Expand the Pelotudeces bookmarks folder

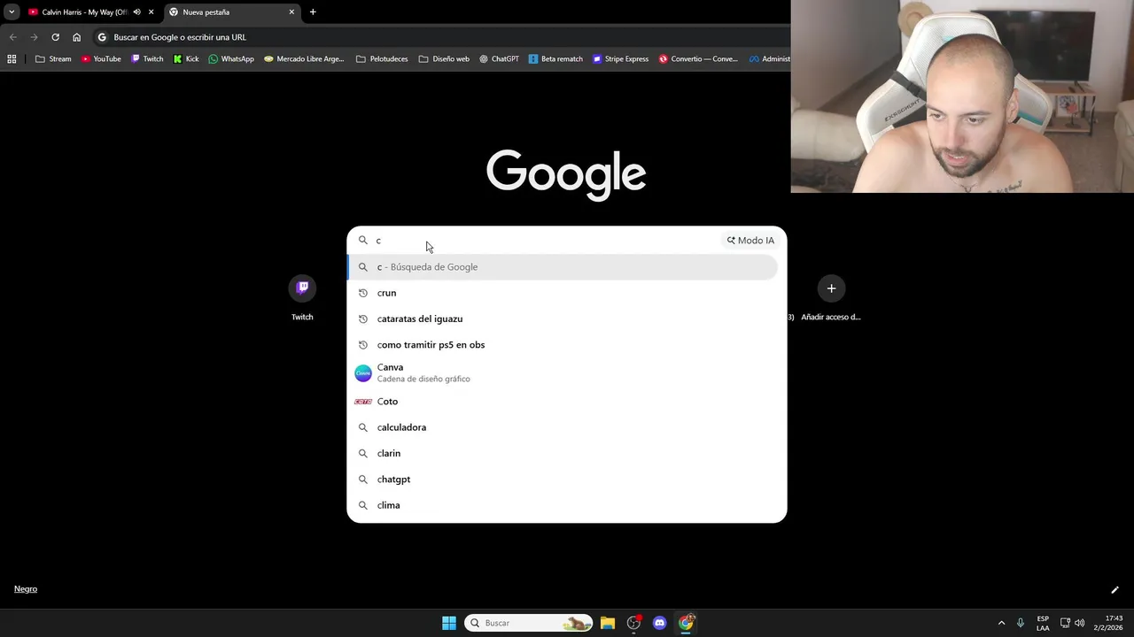(x=382, y=59)
